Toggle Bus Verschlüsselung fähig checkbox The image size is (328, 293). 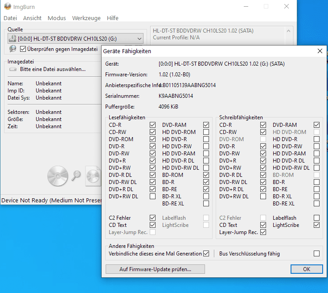pyautogui.click(x=317, y=254)
